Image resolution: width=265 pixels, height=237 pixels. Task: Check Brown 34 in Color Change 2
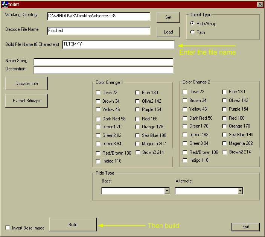(x=185, y=100)
